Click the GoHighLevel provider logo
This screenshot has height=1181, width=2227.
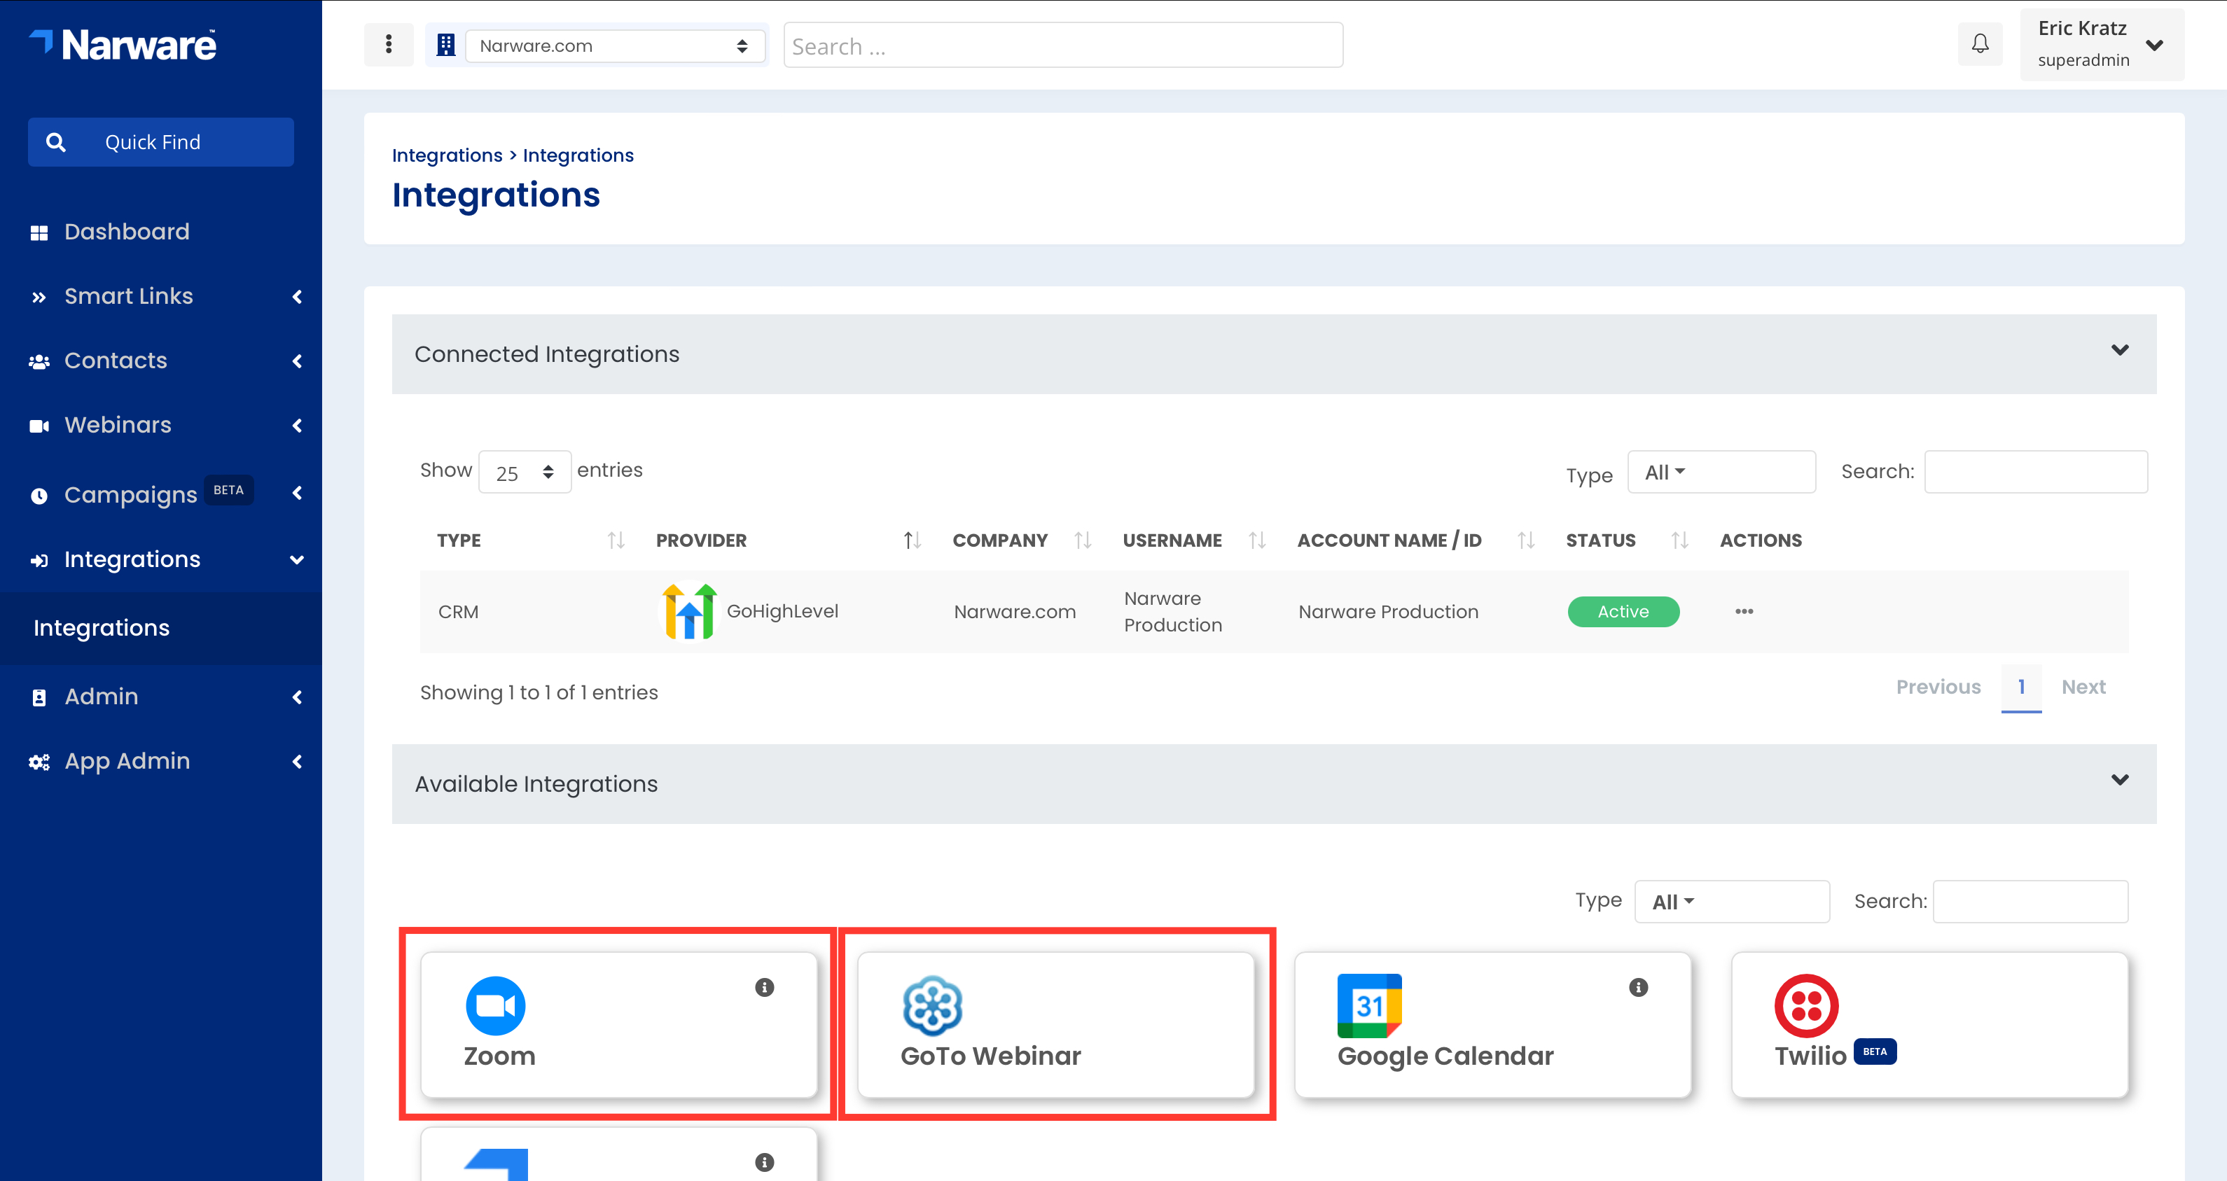(689, 611)
